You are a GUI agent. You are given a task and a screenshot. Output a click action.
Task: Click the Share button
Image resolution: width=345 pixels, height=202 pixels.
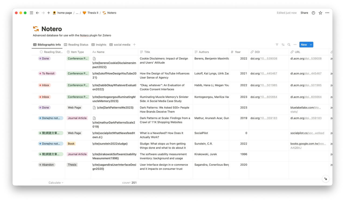304,13
